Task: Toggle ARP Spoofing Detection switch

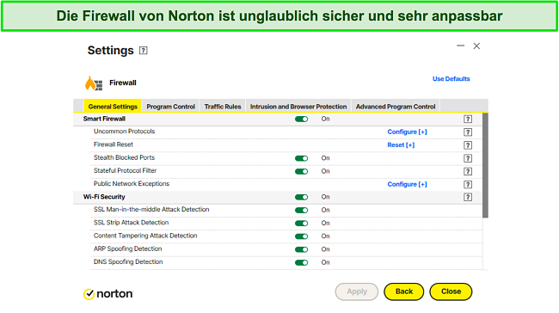Action: (301, 249)
